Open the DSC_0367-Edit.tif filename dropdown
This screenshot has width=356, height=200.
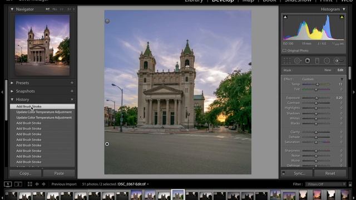(x=148, y=184)
